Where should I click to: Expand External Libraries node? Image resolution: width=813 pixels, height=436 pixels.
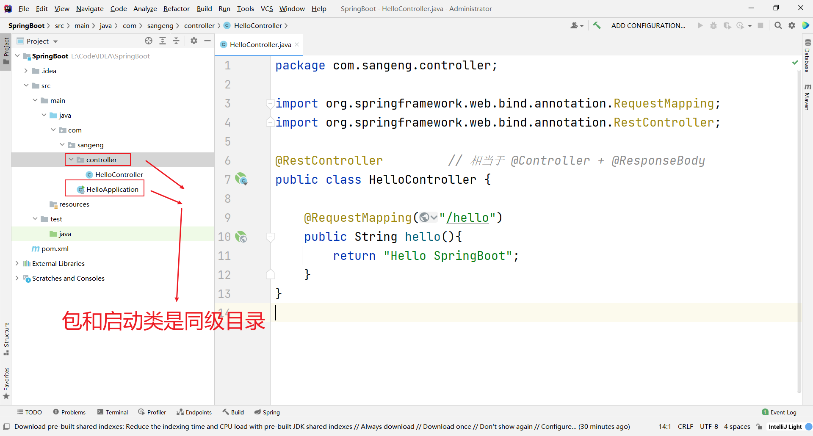(17, 263)
